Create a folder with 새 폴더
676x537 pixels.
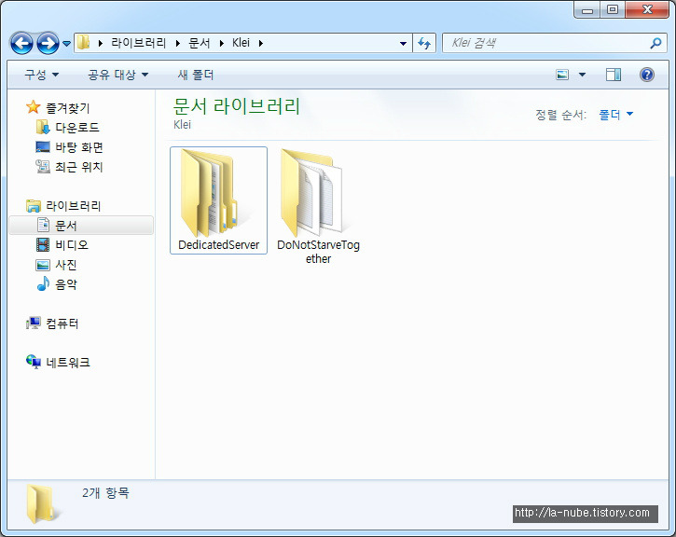(196, 75)
